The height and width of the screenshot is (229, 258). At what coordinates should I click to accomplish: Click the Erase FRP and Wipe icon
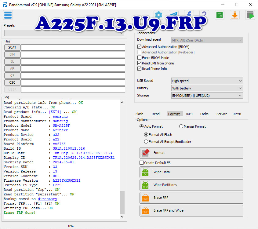coord(145,211)
